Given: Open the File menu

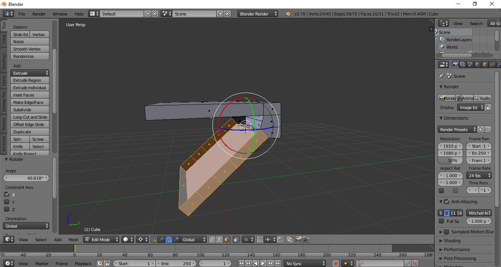Looking at the screenshot, I should 22,14.
